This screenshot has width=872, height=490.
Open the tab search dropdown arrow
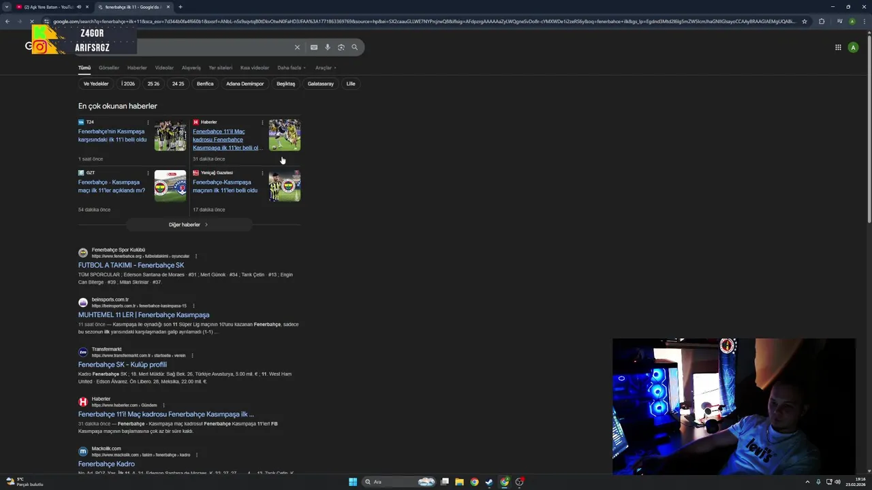(7, 7)
